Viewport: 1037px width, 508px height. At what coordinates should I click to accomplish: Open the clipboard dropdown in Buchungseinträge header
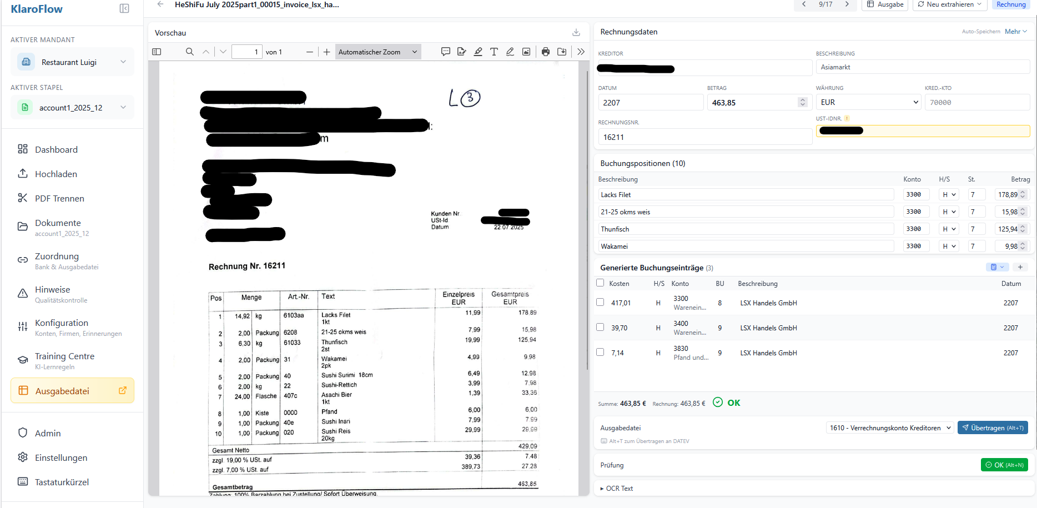[x=998, y=267]
